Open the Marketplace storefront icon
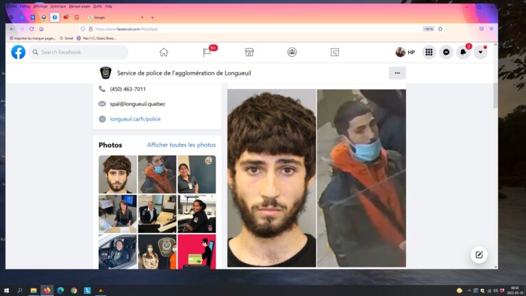Viewport: 526px width, 296px height. pyautogui.click(x=249, y=52)
